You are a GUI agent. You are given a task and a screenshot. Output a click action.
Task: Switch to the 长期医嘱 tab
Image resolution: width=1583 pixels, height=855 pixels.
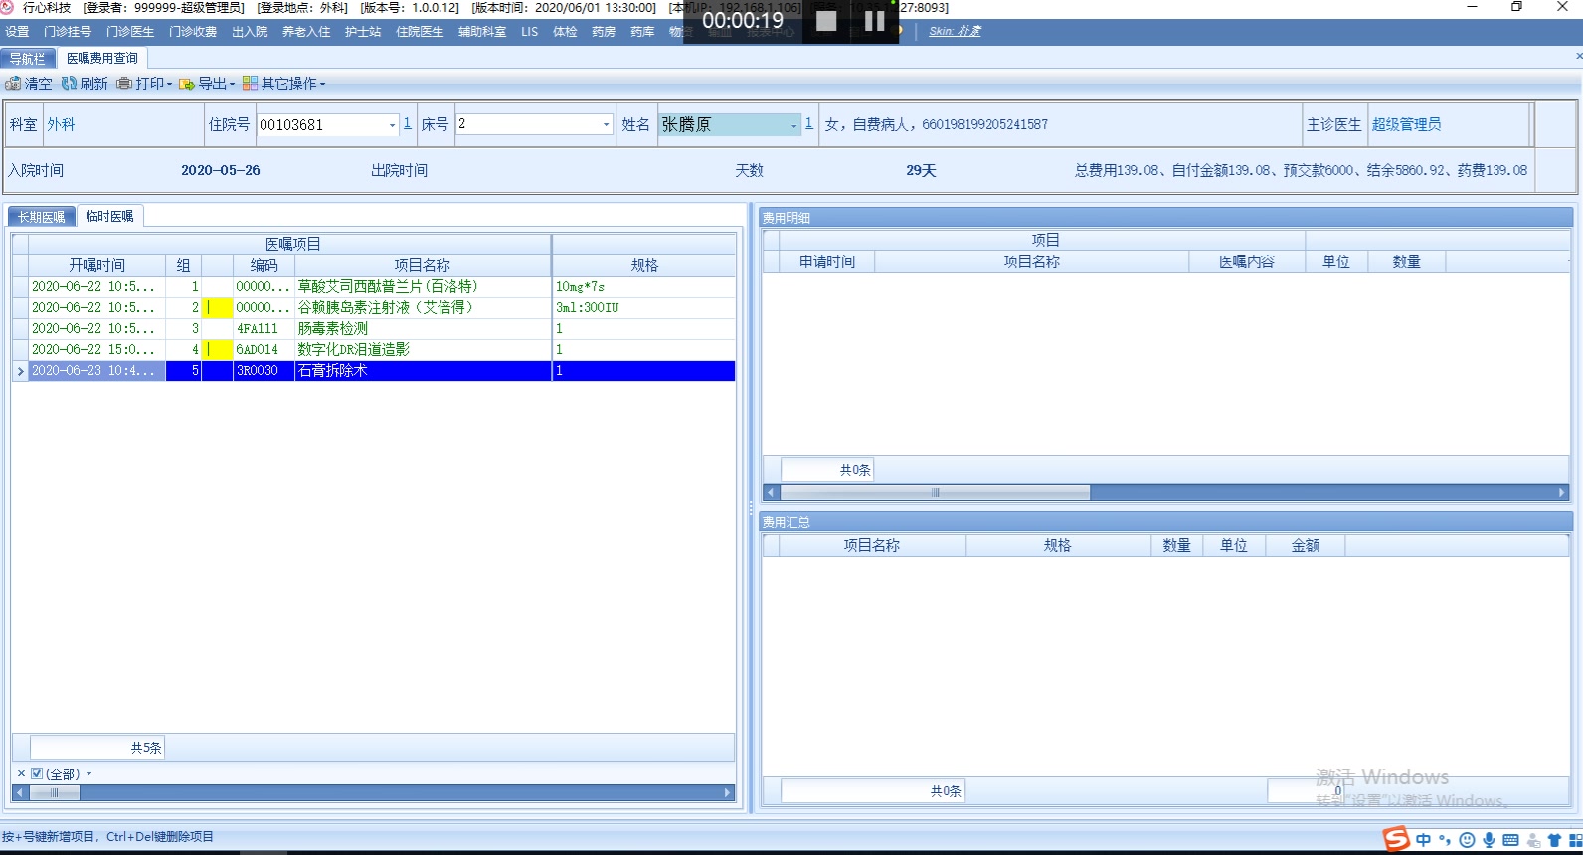42,217
